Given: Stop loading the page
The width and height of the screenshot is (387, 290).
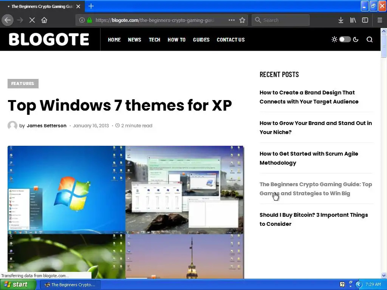Looking at the screenshot, I should (x=32, y=20).
